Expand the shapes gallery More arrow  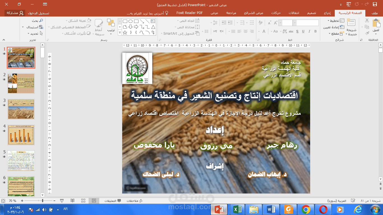[120, 32]
